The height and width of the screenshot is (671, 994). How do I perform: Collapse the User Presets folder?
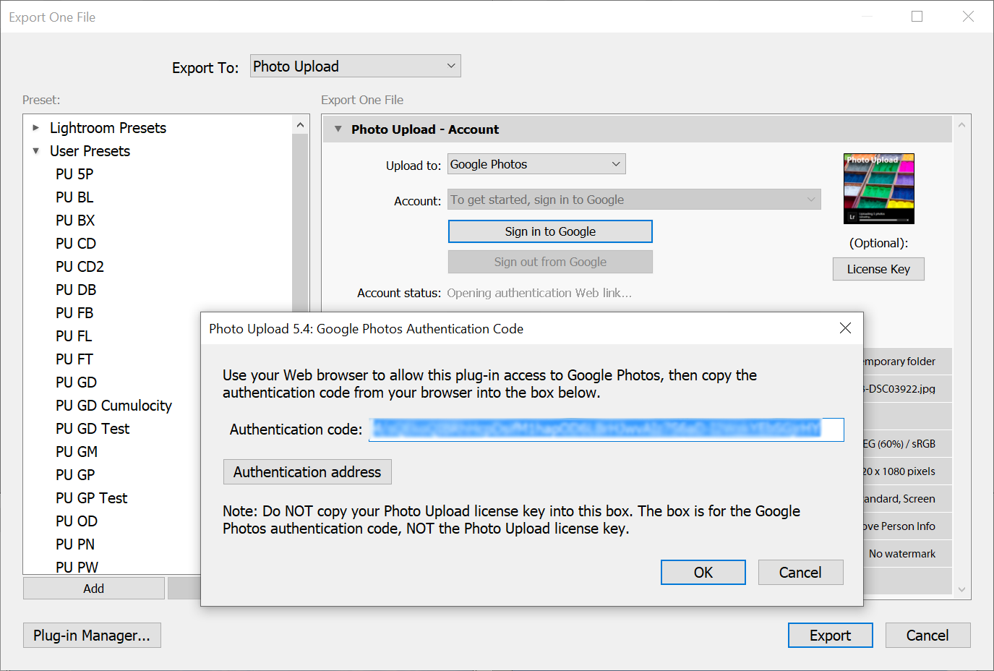pyautogui.click(x=36, y=151)
